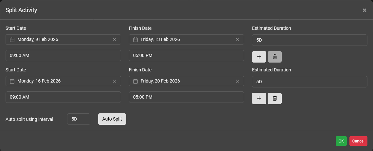Cancel the Split Activity dialog
Viewport: 373px width, 151px height.
pos(358,141)
